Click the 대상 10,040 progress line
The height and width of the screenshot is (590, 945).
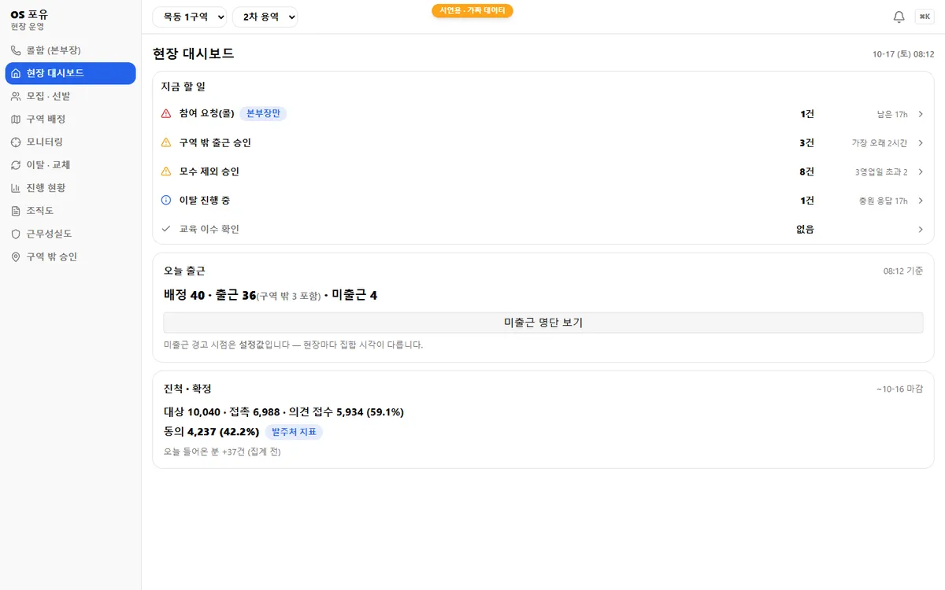pos(283,412)
